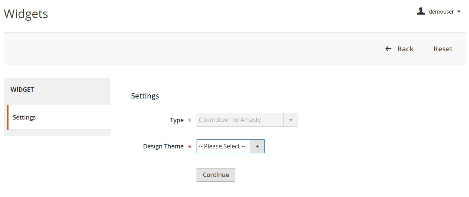This screenshot has height=197, width=469.
Task: Click the Type field label
Action: [177, 120]
